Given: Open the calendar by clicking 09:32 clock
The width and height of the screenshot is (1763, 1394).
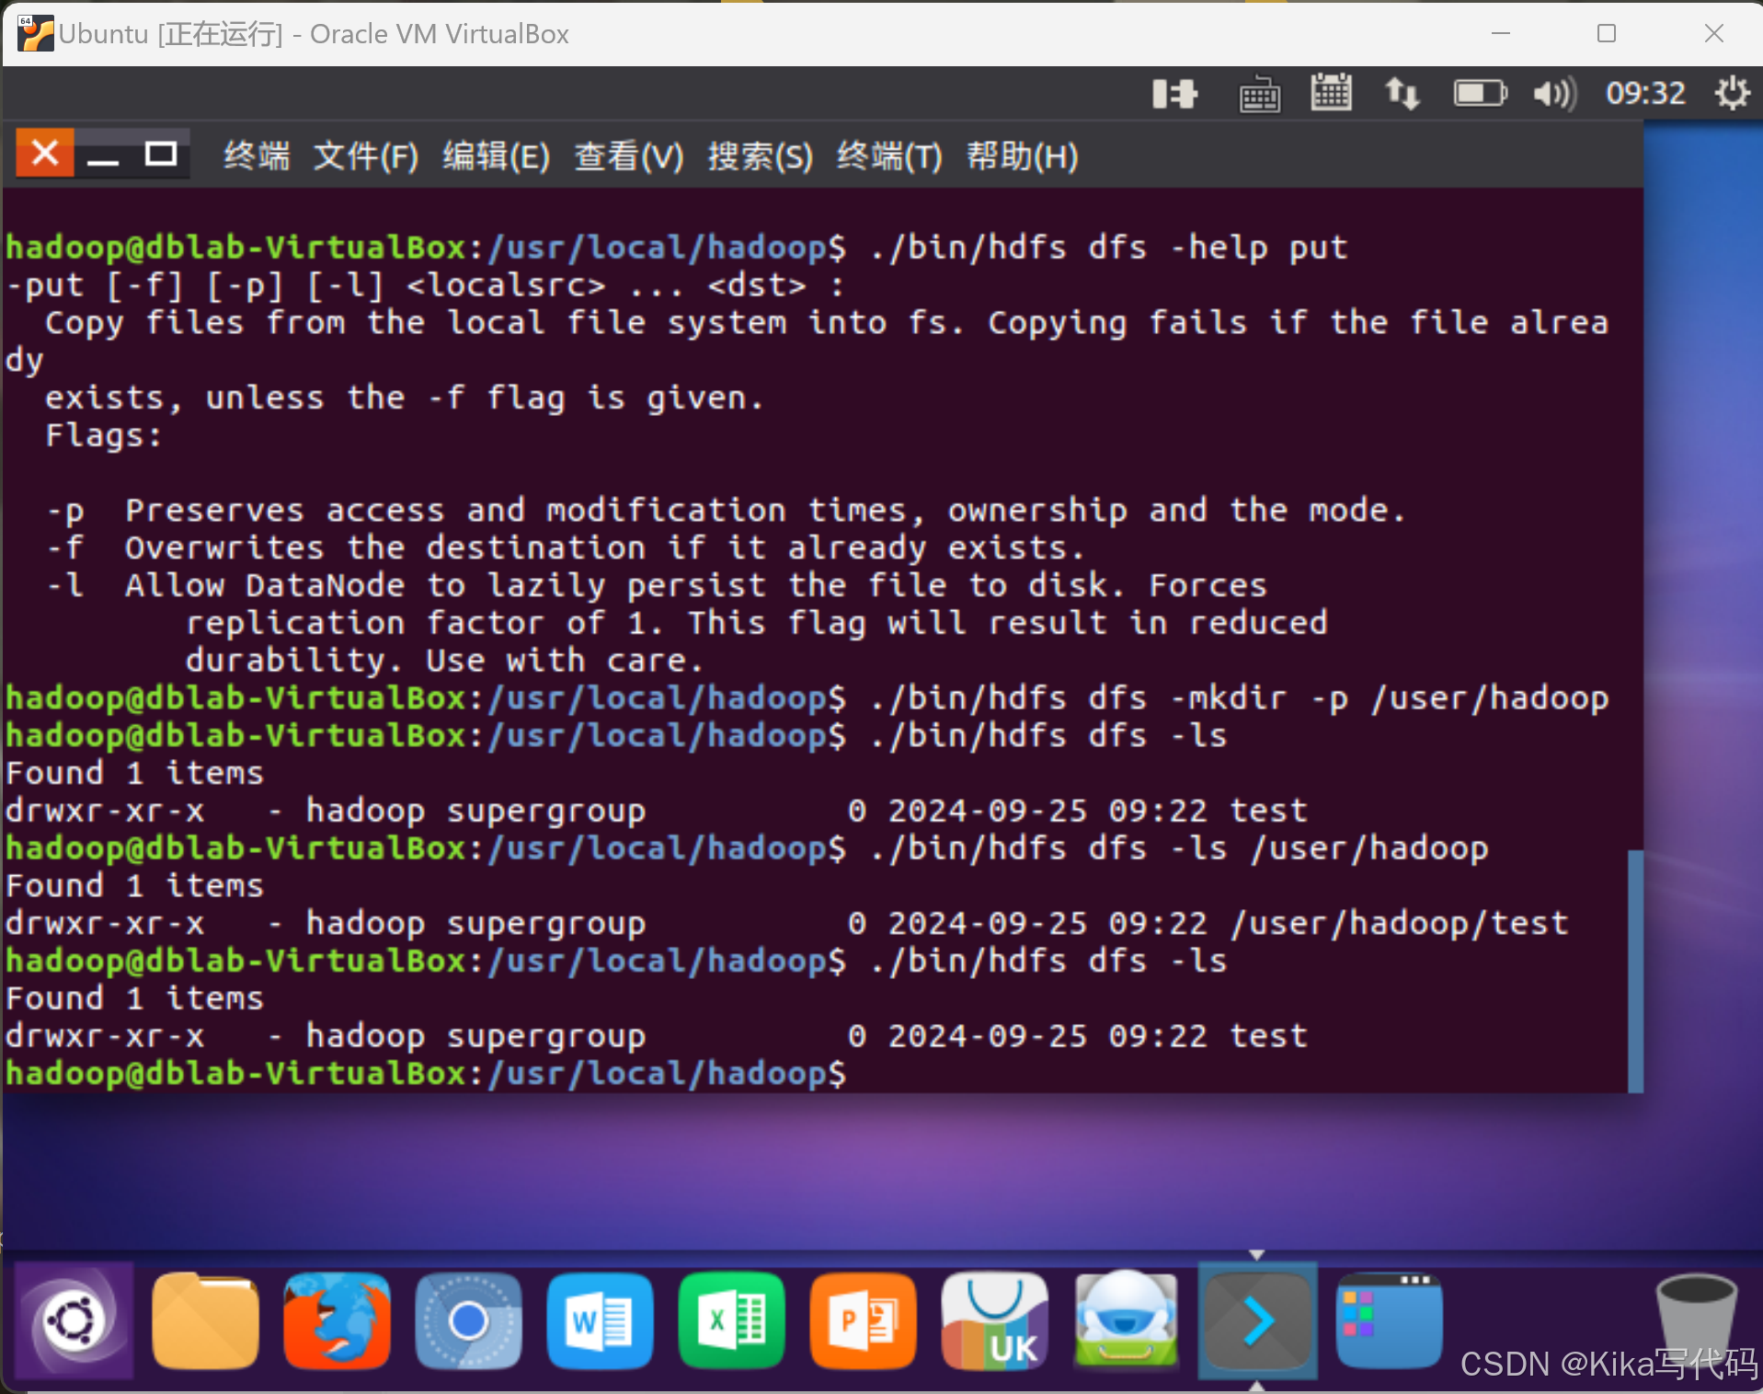Looking at the screenshot, I should (x=1645, y=93).
